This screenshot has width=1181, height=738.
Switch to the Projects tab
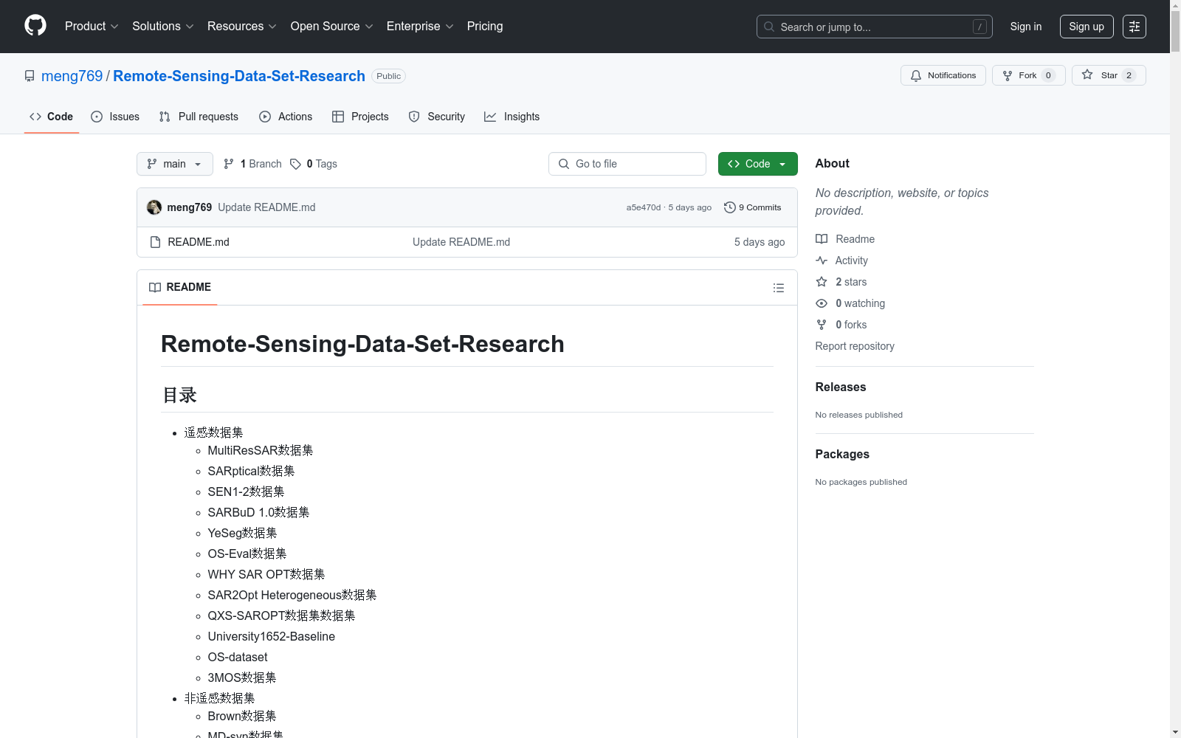[x=360, y=117]
